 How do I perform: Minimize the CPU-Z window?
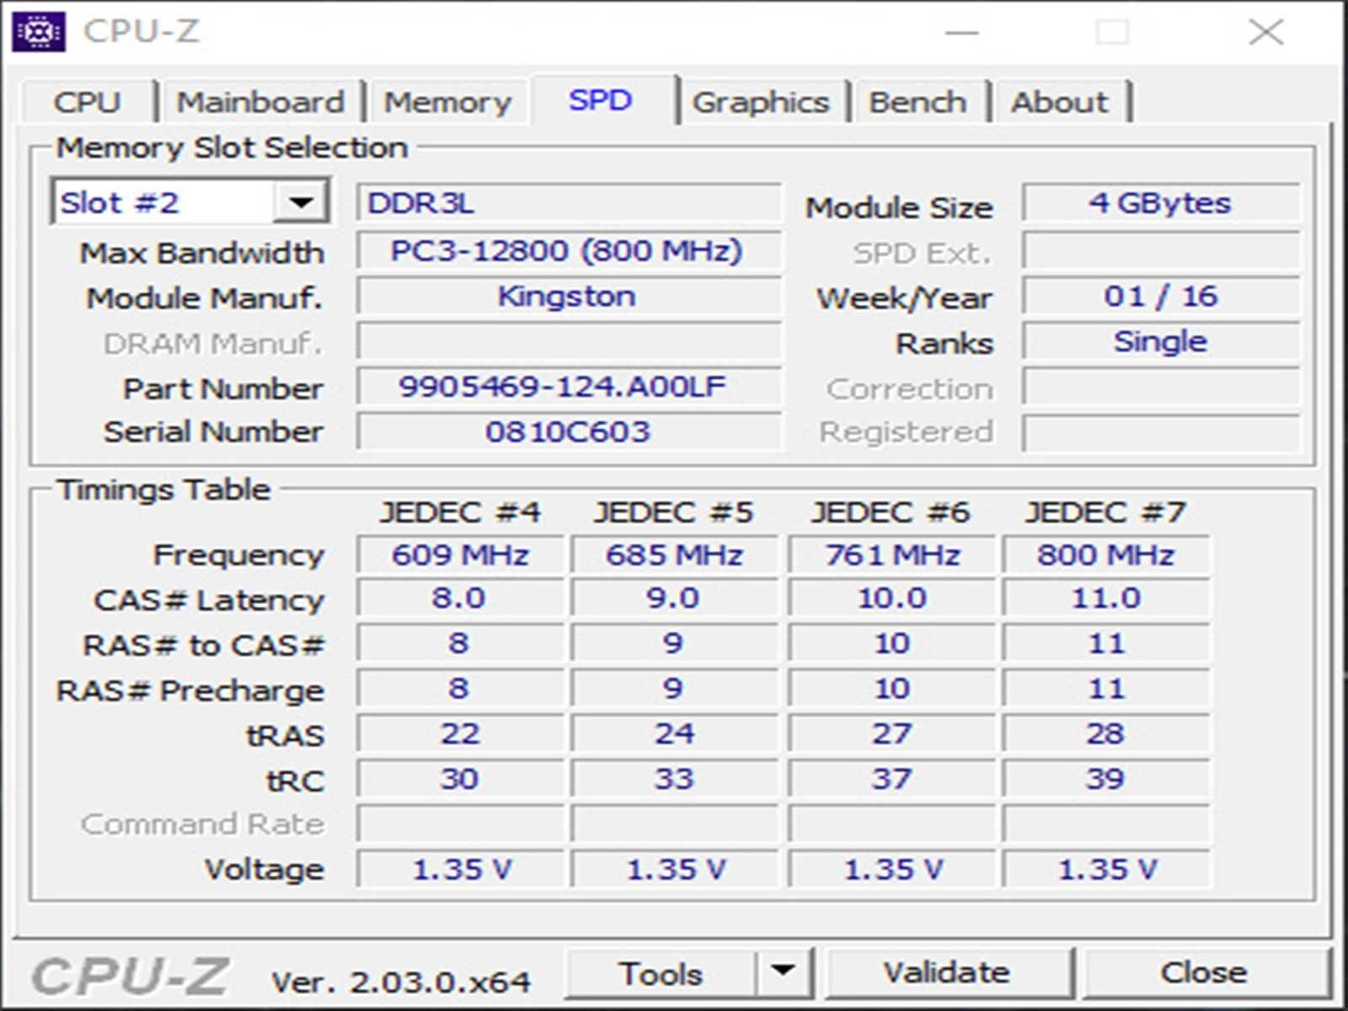pyautogui.click(x=961, y=32)
